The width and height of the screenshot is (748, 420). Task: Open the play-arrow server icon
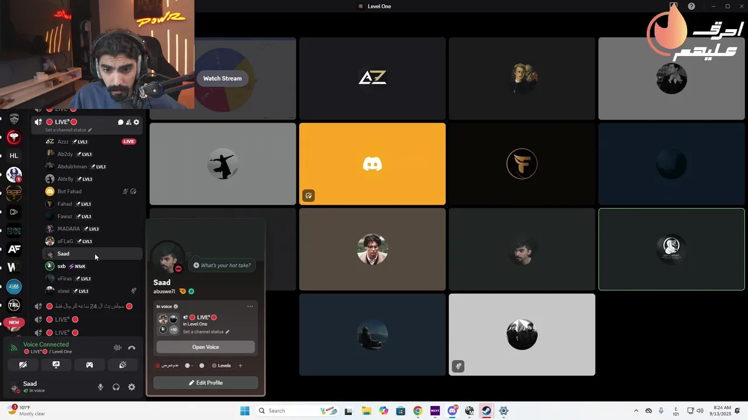(14, 212)
